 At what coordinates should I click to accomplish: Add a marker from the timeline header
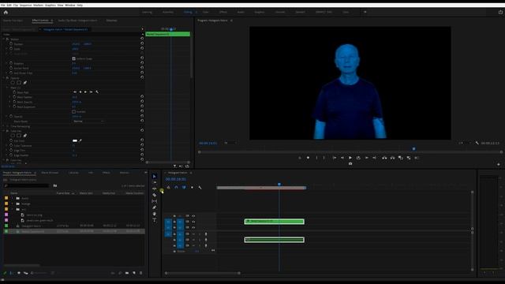click(x=192, y=188)
